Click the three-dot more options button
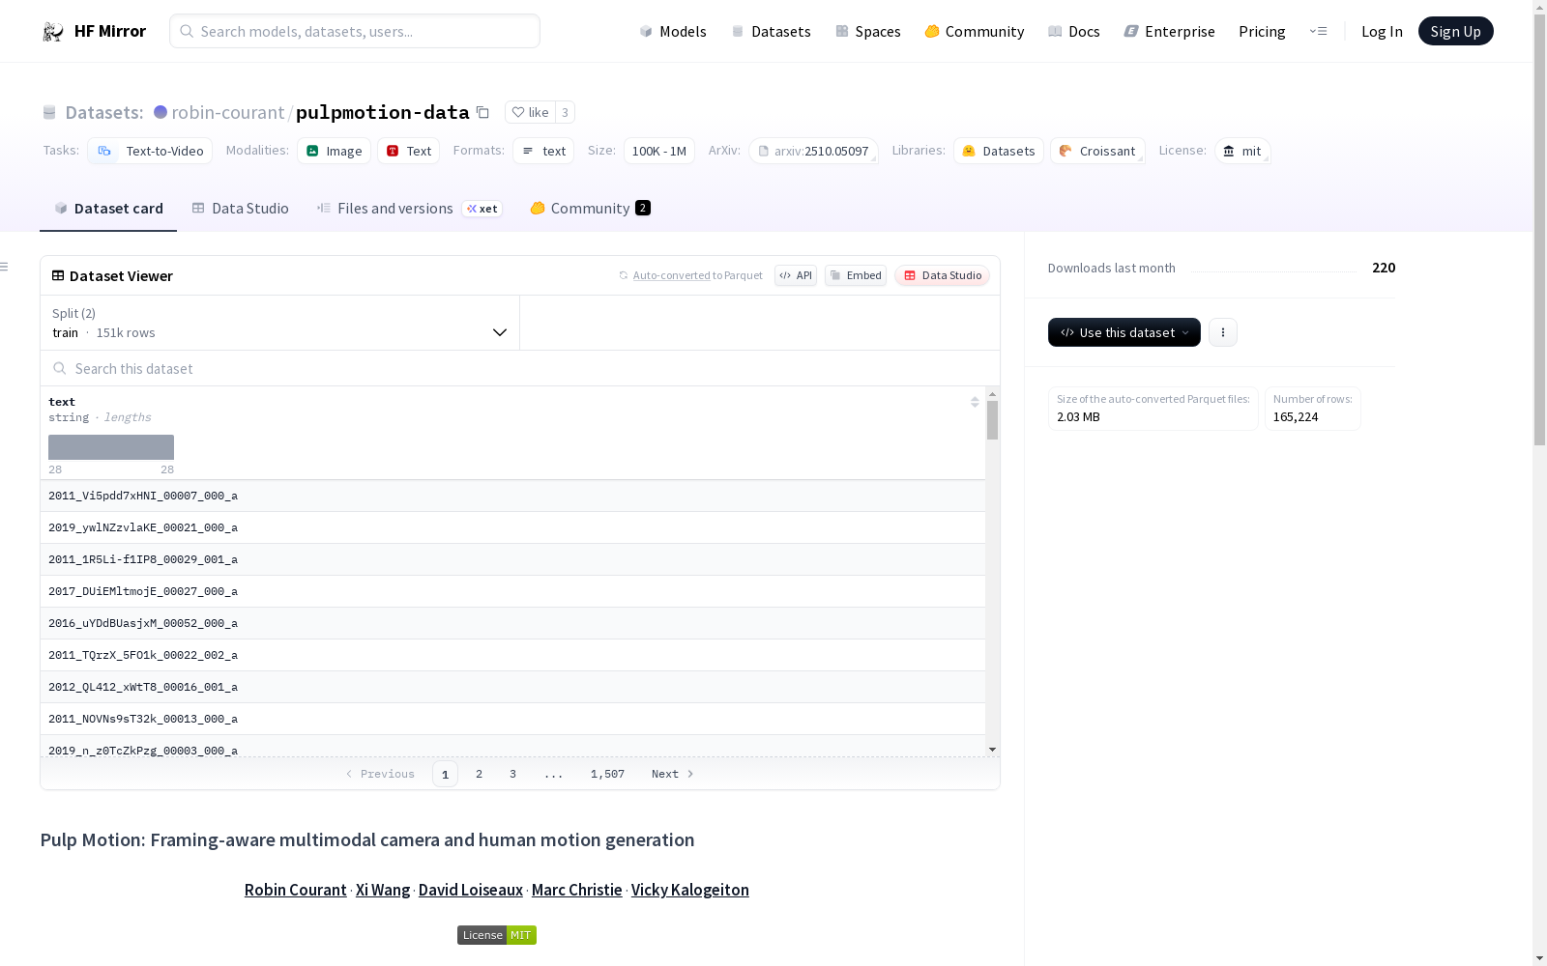Image resolution: width=1547 pixels, height=966 pixels. (1223, 332)
